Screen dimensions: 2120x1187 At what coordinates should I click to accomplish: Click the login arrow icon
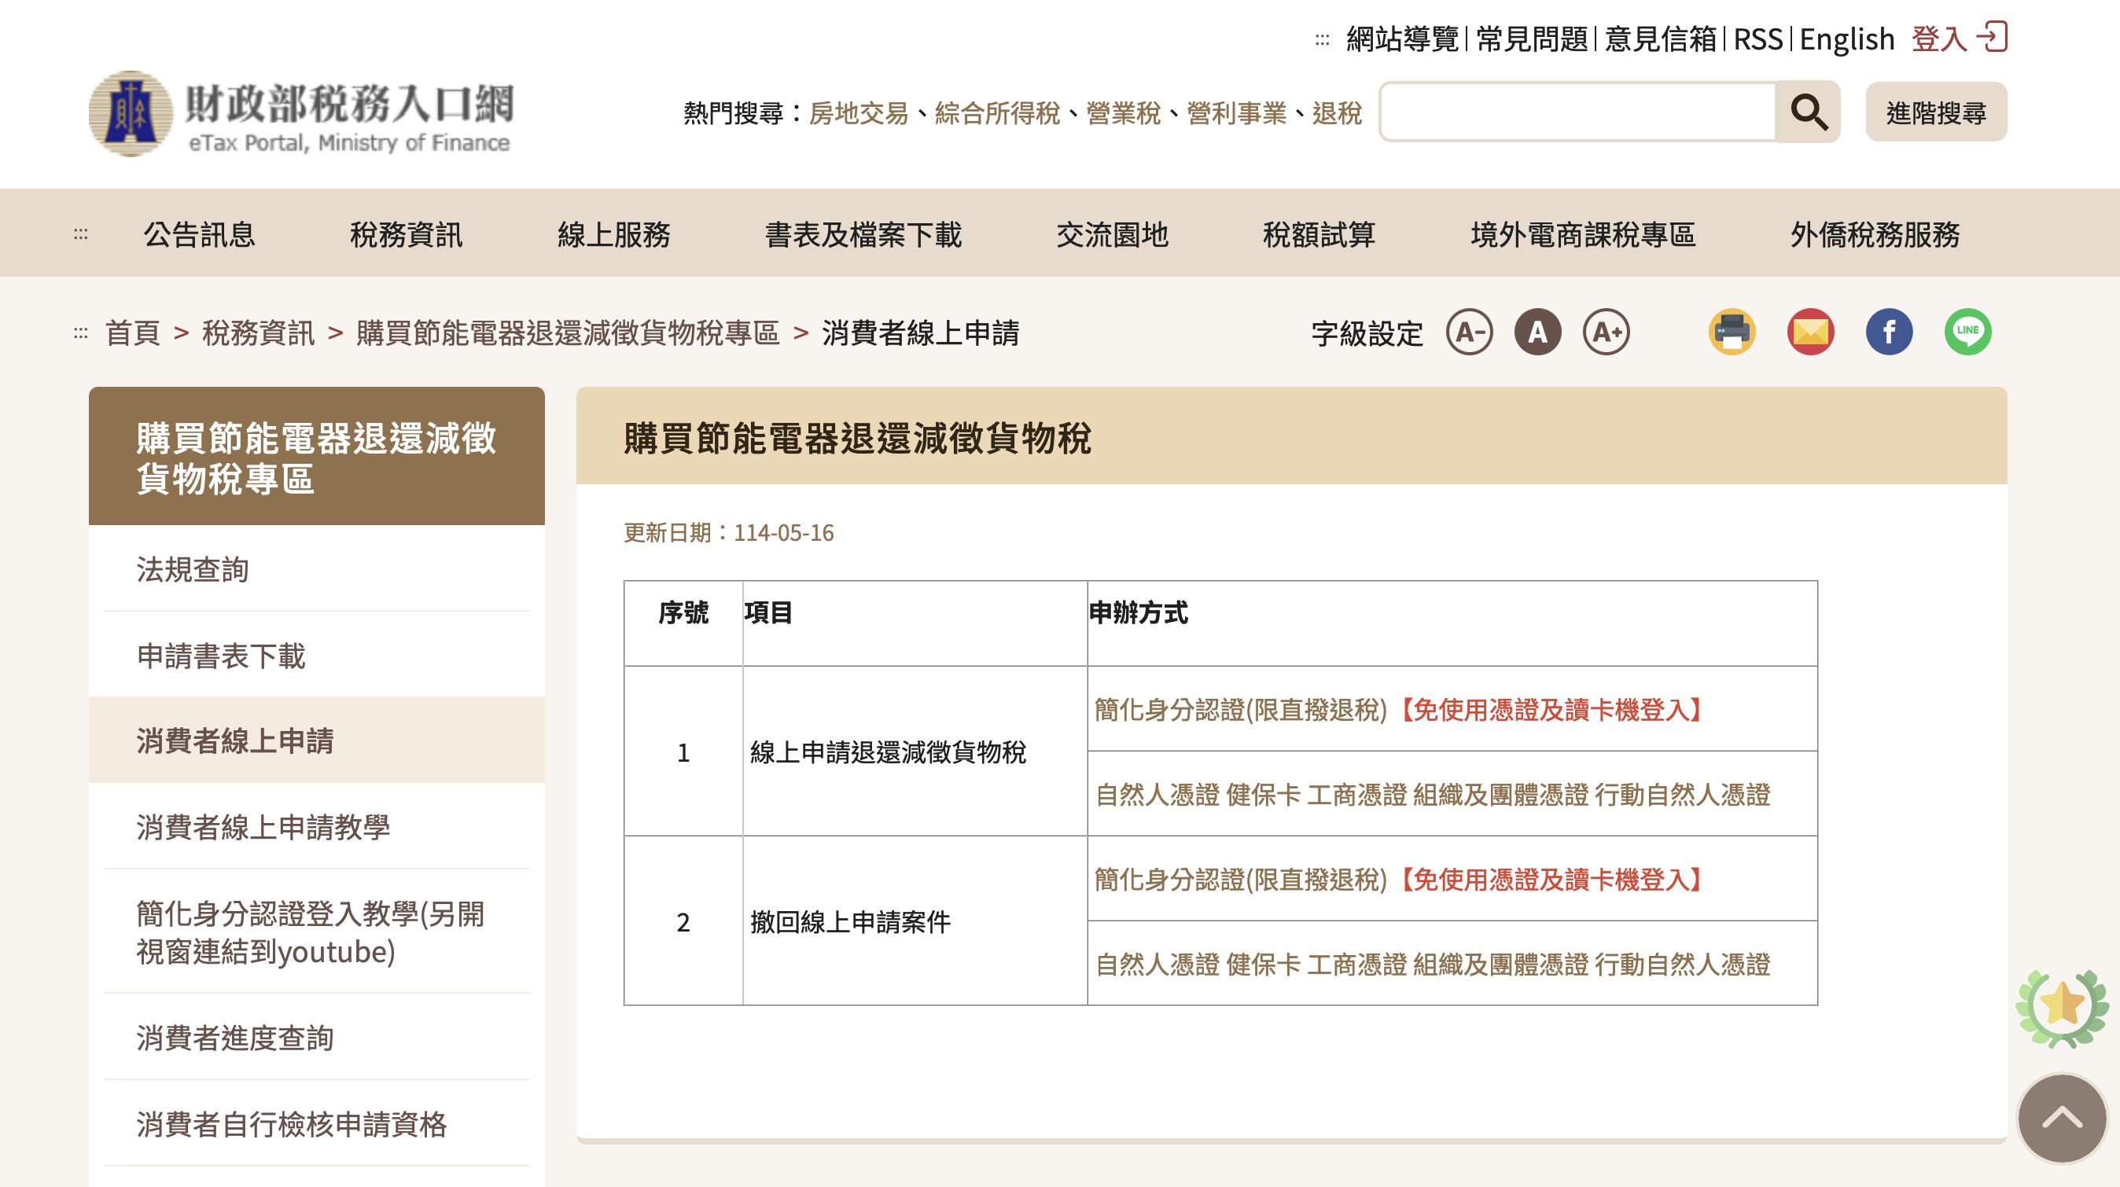click(x=1993, y=37)
